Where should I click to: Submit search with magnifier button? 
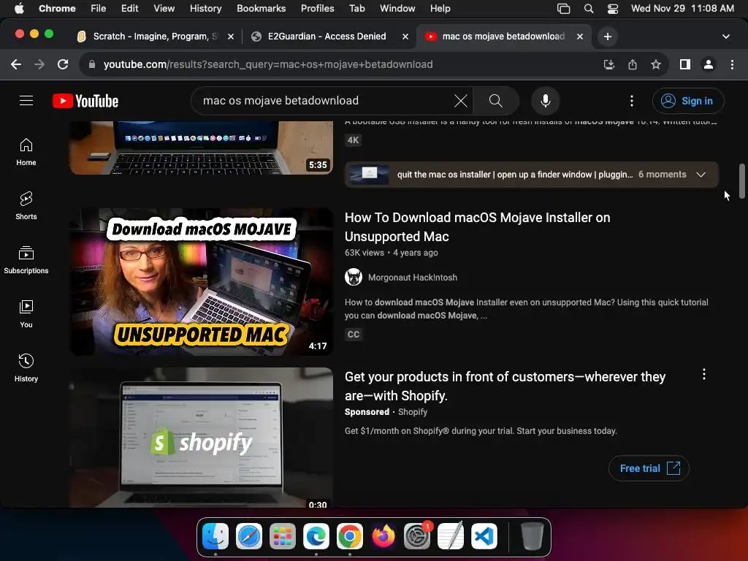tap(496, 101)
